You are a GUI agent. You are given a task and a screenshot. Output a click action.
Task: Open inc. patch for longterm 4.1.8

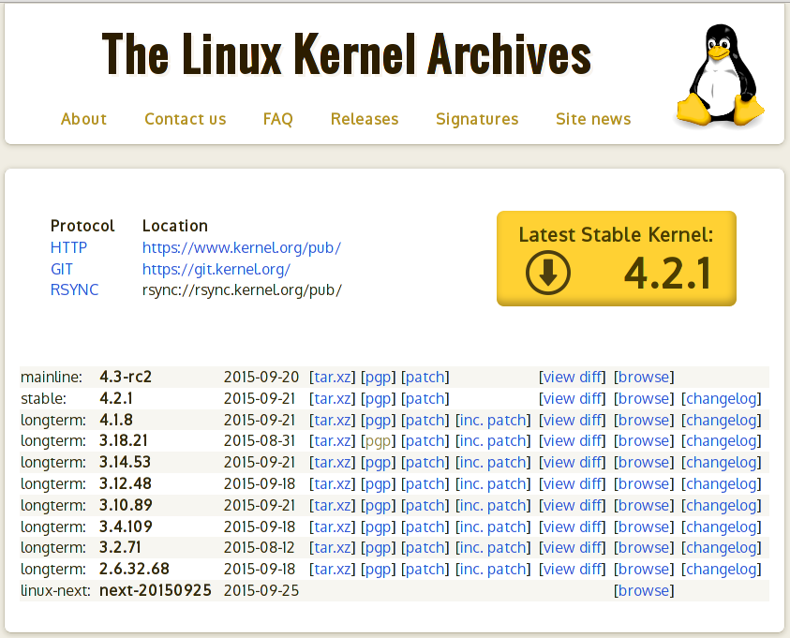click(493, 420)
